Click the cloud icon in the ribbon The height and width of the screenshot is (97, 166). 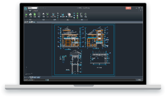pyautogui.click(x=30, y=14)
